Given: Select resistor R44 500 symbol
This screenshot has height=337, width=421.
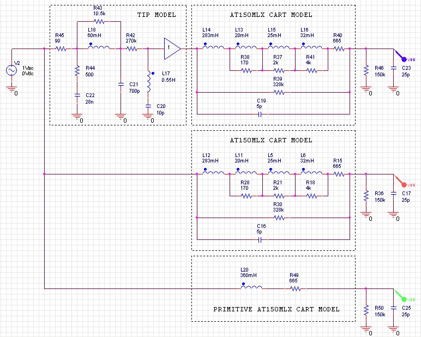Looking at the screenshot, I should [x=77, y=71].
